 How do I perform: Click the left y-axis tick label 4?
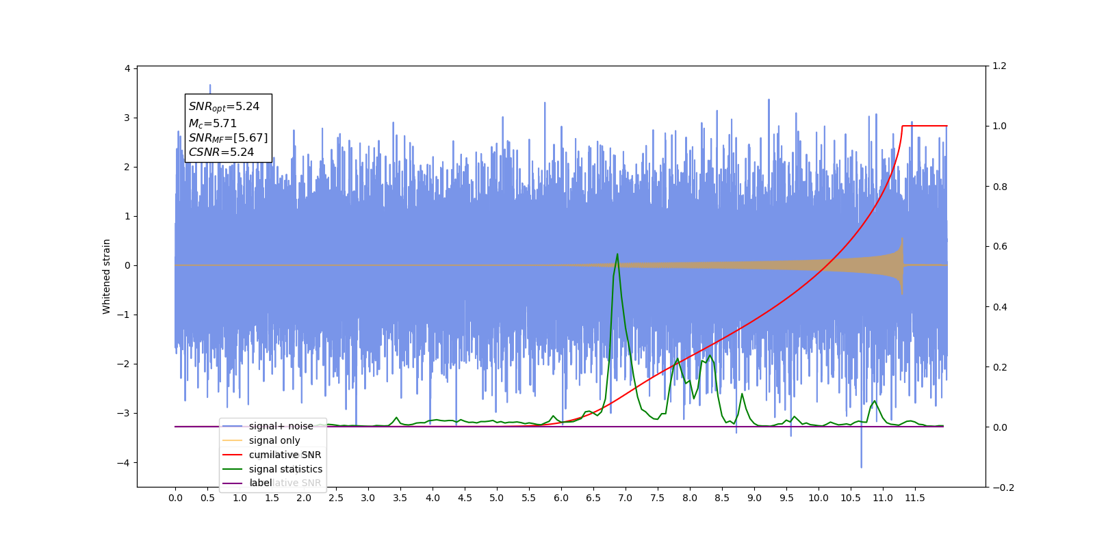[x=127, y=68]
